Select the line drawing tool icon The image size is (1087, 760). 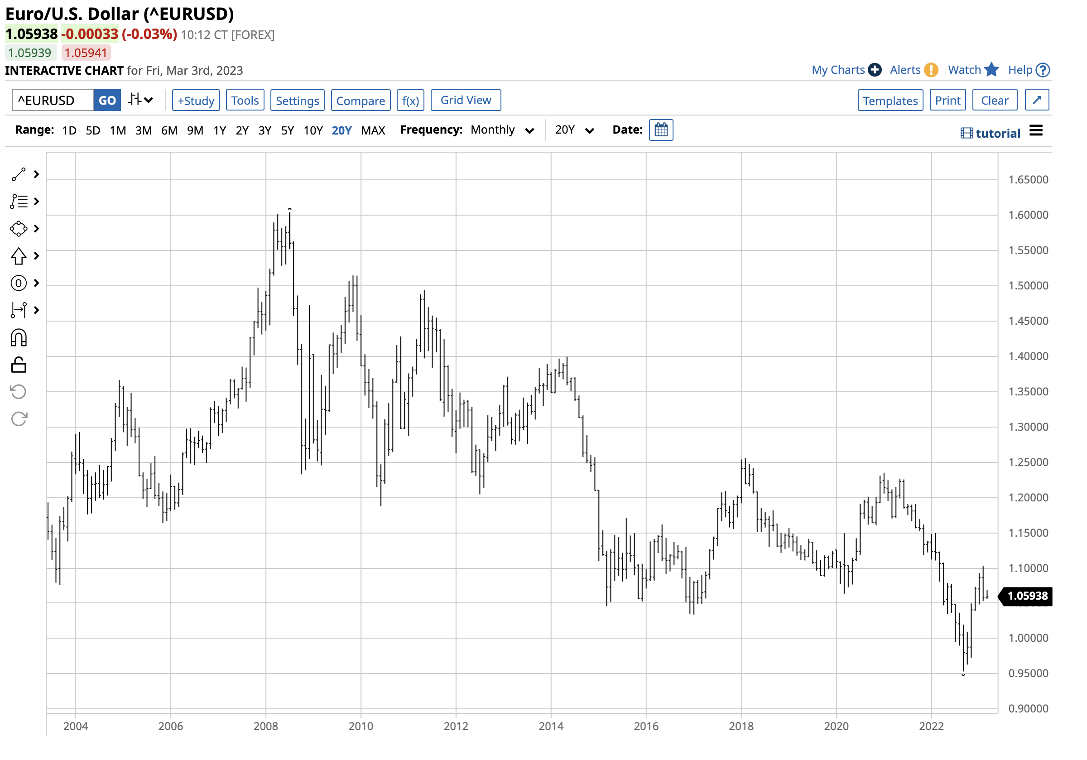coord(19,174)
